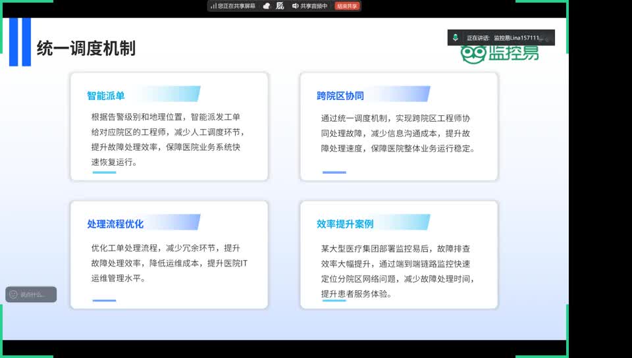Click the 效率提升案例 card heading

coord(345,224)
